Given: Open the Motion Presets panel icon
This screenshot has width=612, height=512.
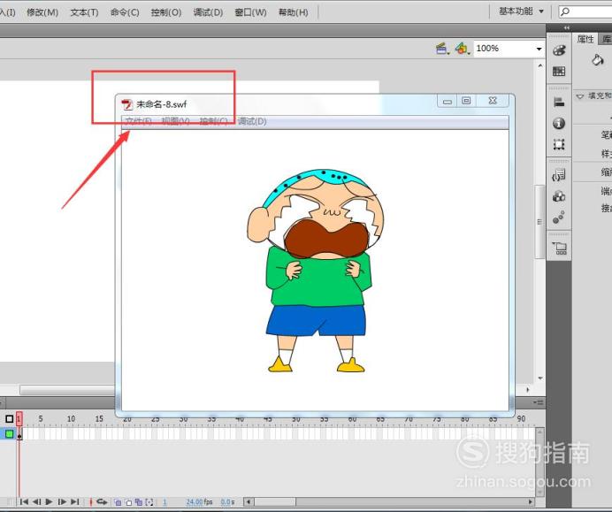Looking at the screenshot, I should pyautogui.click(x=559, y=218).
